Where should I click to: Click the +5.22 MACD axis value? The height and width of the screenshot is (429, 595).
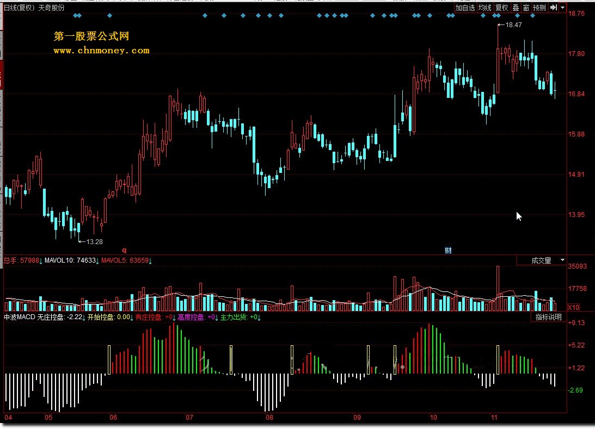tap(576, 345)
